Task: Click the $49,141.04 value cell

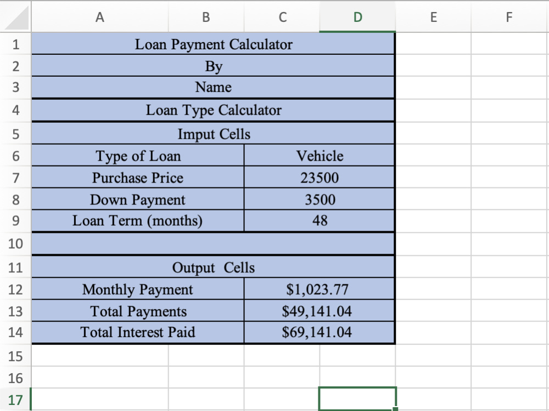Action: tap(320, 311)
